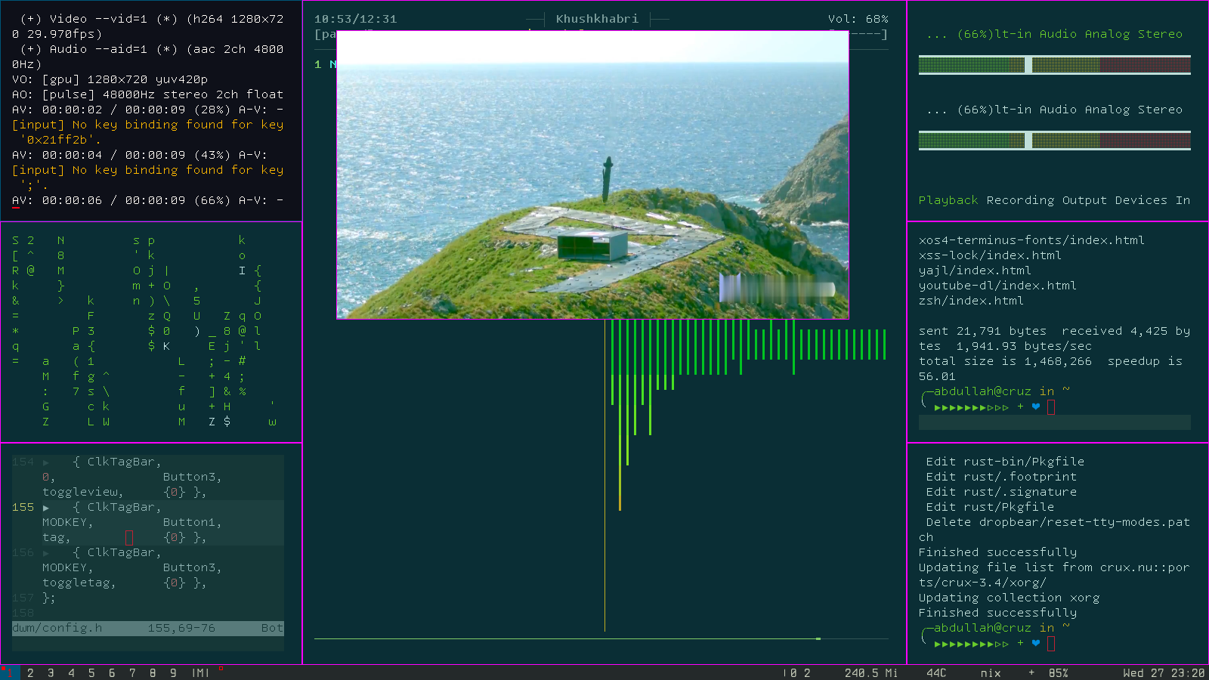
Task: Click the dwm/config.h status line
Action: (x=147, y=628)
